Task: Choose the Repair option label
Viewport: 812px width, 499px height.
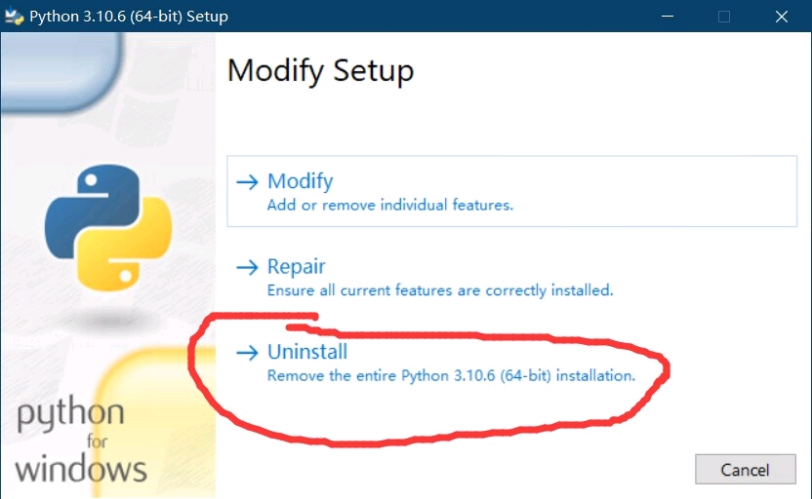Action: (296, 267)
